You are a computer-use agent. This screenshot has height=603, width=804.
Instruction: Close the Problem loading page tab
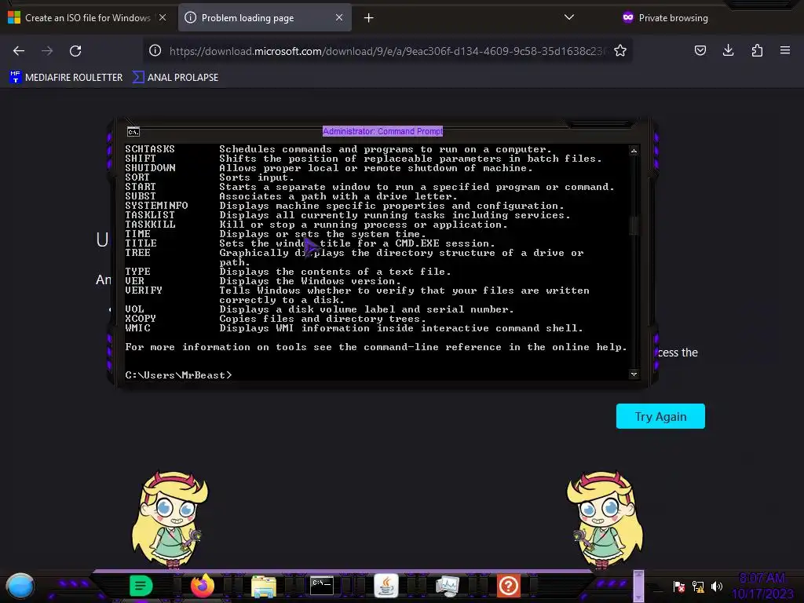(339, 17)
